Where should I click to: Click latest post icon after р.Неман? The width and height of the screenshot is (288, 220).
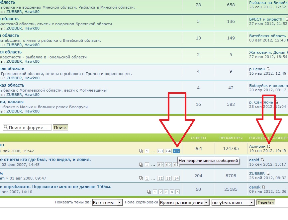(x=268, y=69)
